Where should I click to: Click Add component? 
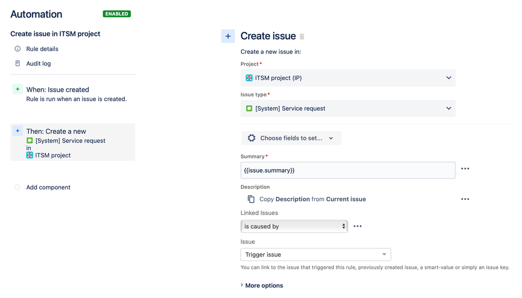click(x=48, y=187)
